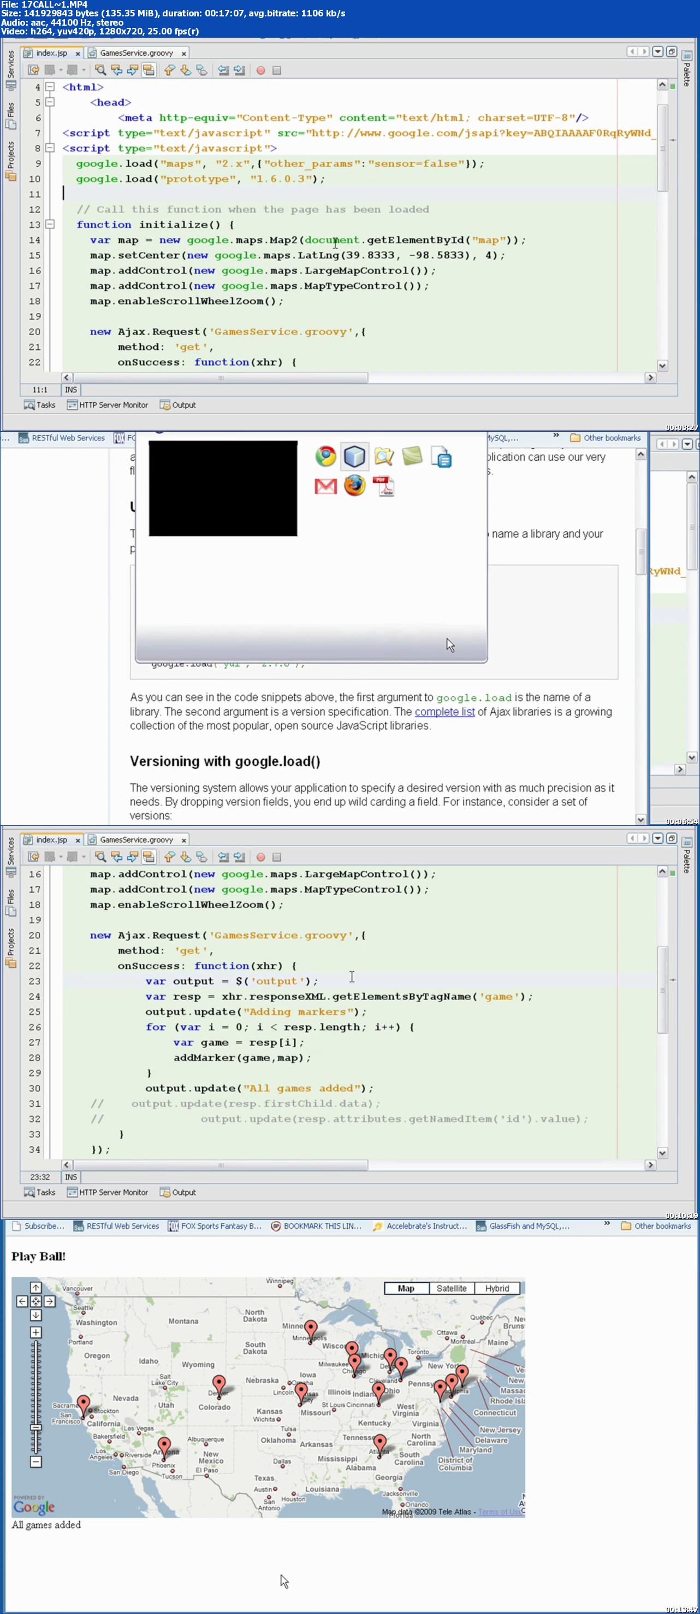This screenshot has width=700, height=1614.
Task: Select blue document icon in task switcher
Action: (x=441, y=457)
